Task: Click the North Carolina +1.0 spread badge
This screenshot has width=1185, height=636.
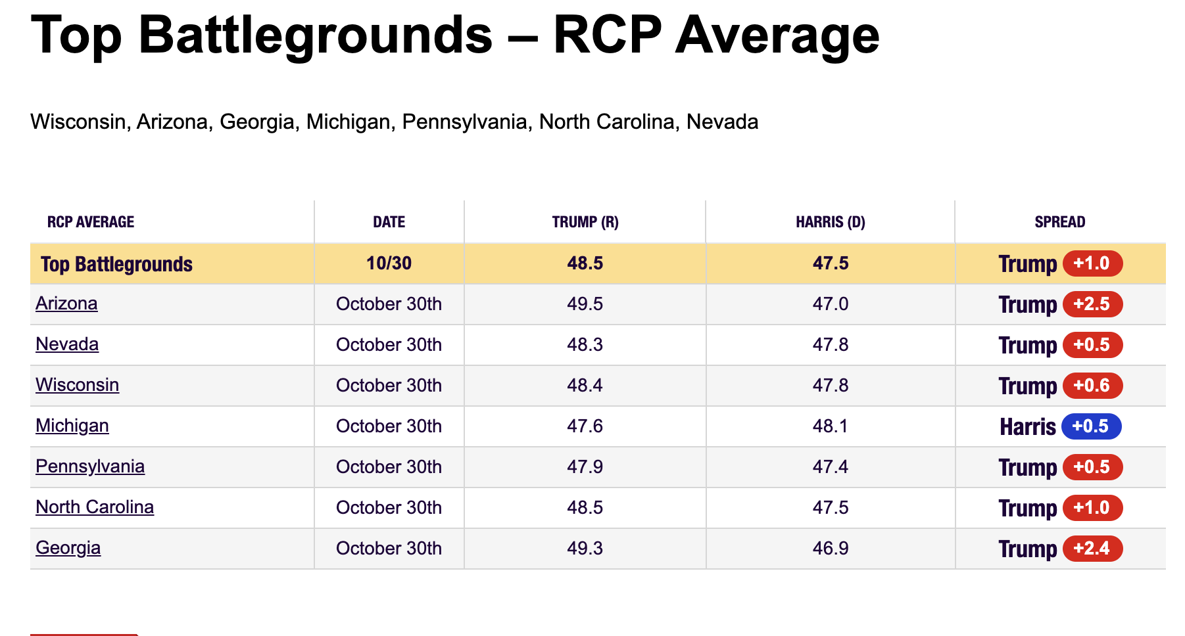Action: [x=1092, y=508]
